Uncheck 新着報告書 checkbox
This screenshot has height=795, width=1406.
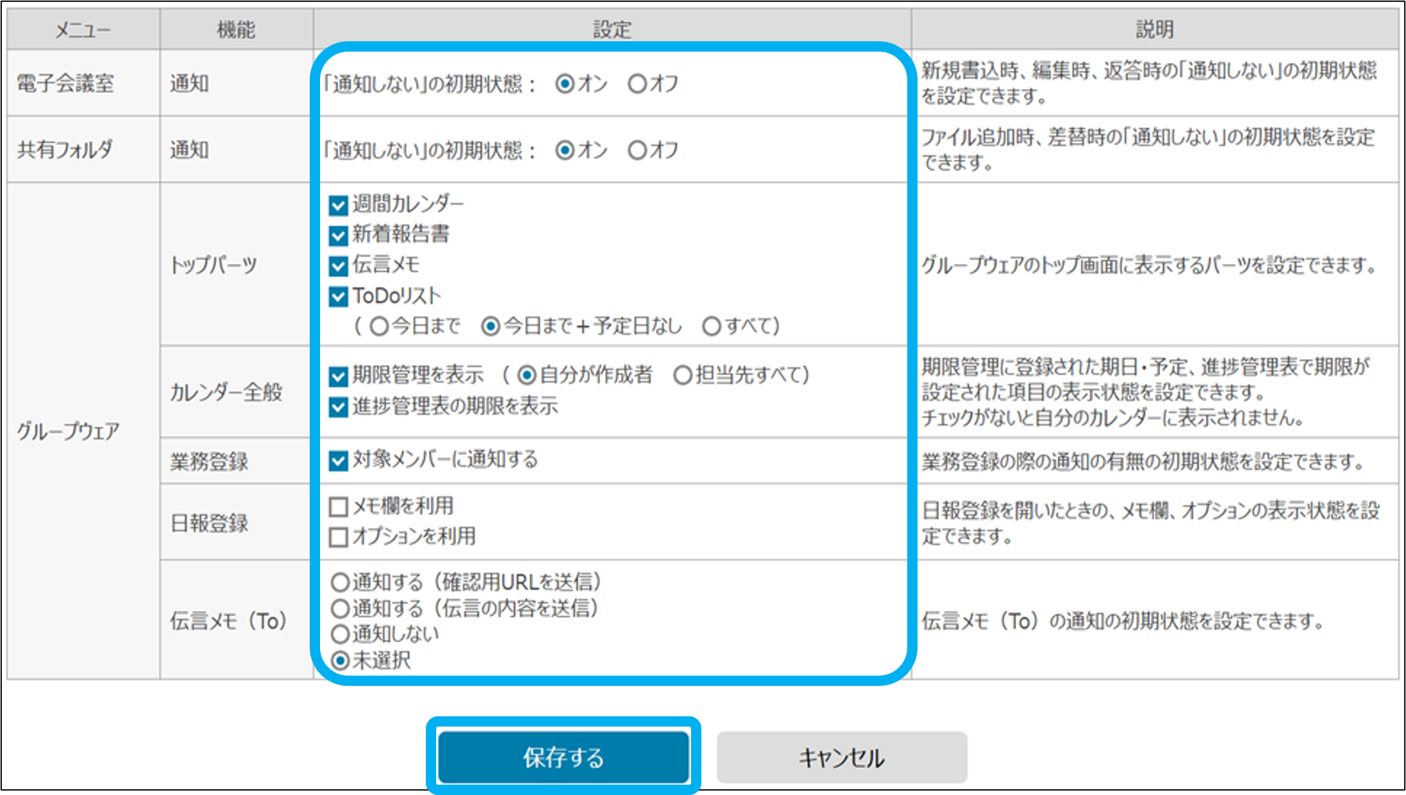click(338, 236)
